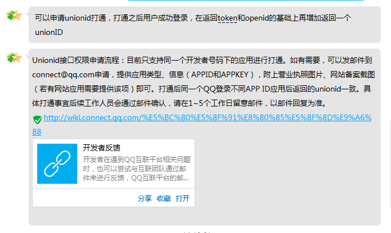Click the text Unionid接口权限申请流程 in the second message
391x233 pixels.
coord(76,60)
